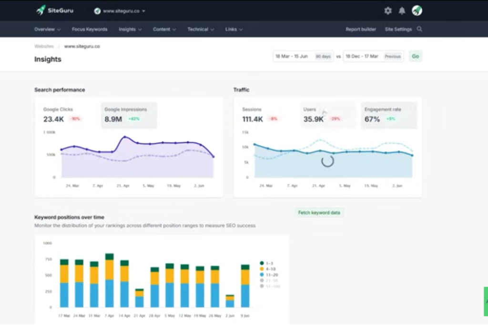This screenshot has height=325, width=488.
Task: Open Report builder
Action: pyautogui.click(x=361, y=29)
